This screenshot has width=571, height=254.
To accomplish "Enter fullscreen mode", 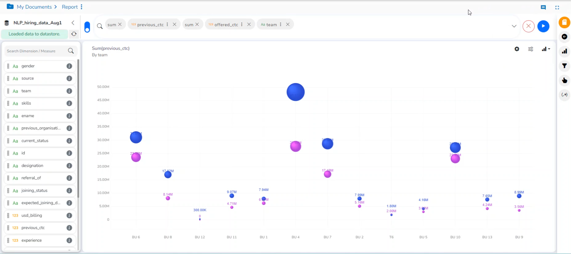I will coord(557,7).
